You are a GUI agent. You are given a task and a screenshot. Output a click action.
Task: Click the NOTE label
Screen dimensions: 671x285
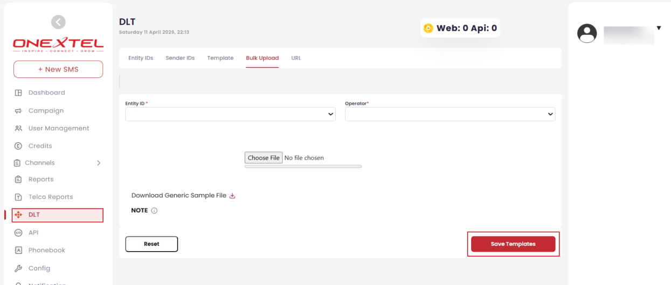140,211
